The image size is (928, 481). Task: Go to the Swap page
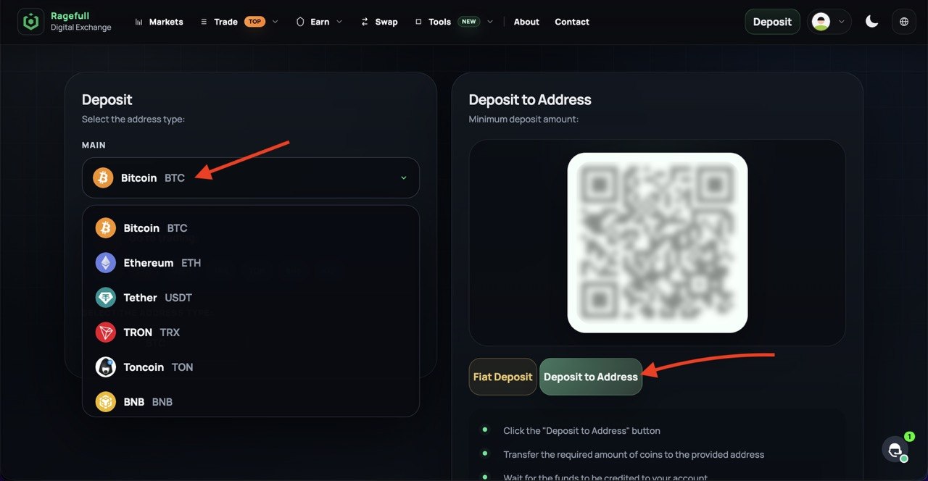point(386,22)
